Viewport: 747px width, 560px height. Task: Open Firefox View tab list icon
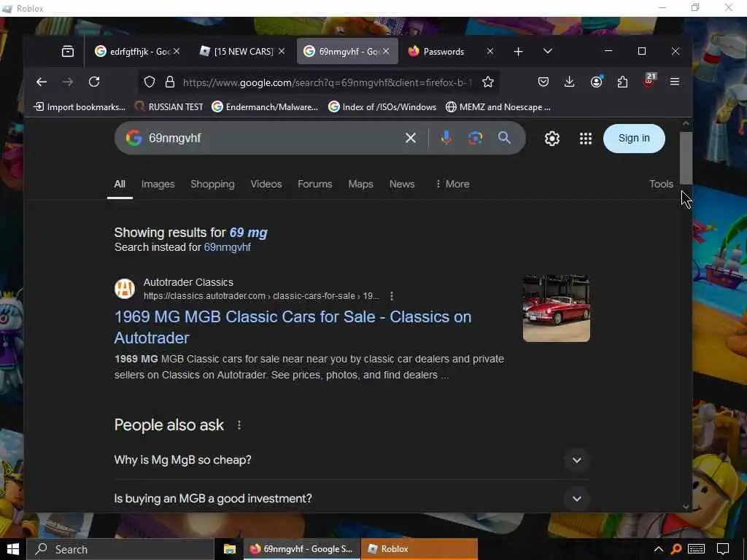[68, 52]
